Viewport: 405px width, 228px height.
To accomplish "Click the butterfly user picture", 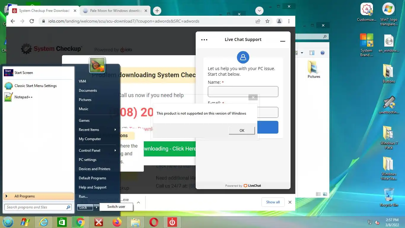I will [x=97, y=65].
